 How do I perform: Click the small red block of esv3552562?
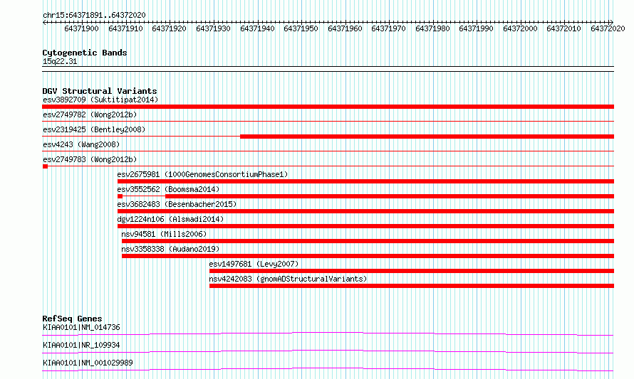(120, 196)
